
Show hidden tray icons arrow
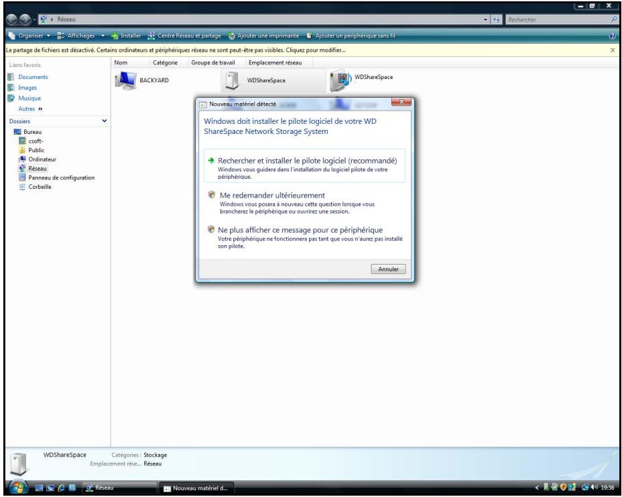point(537,488)
